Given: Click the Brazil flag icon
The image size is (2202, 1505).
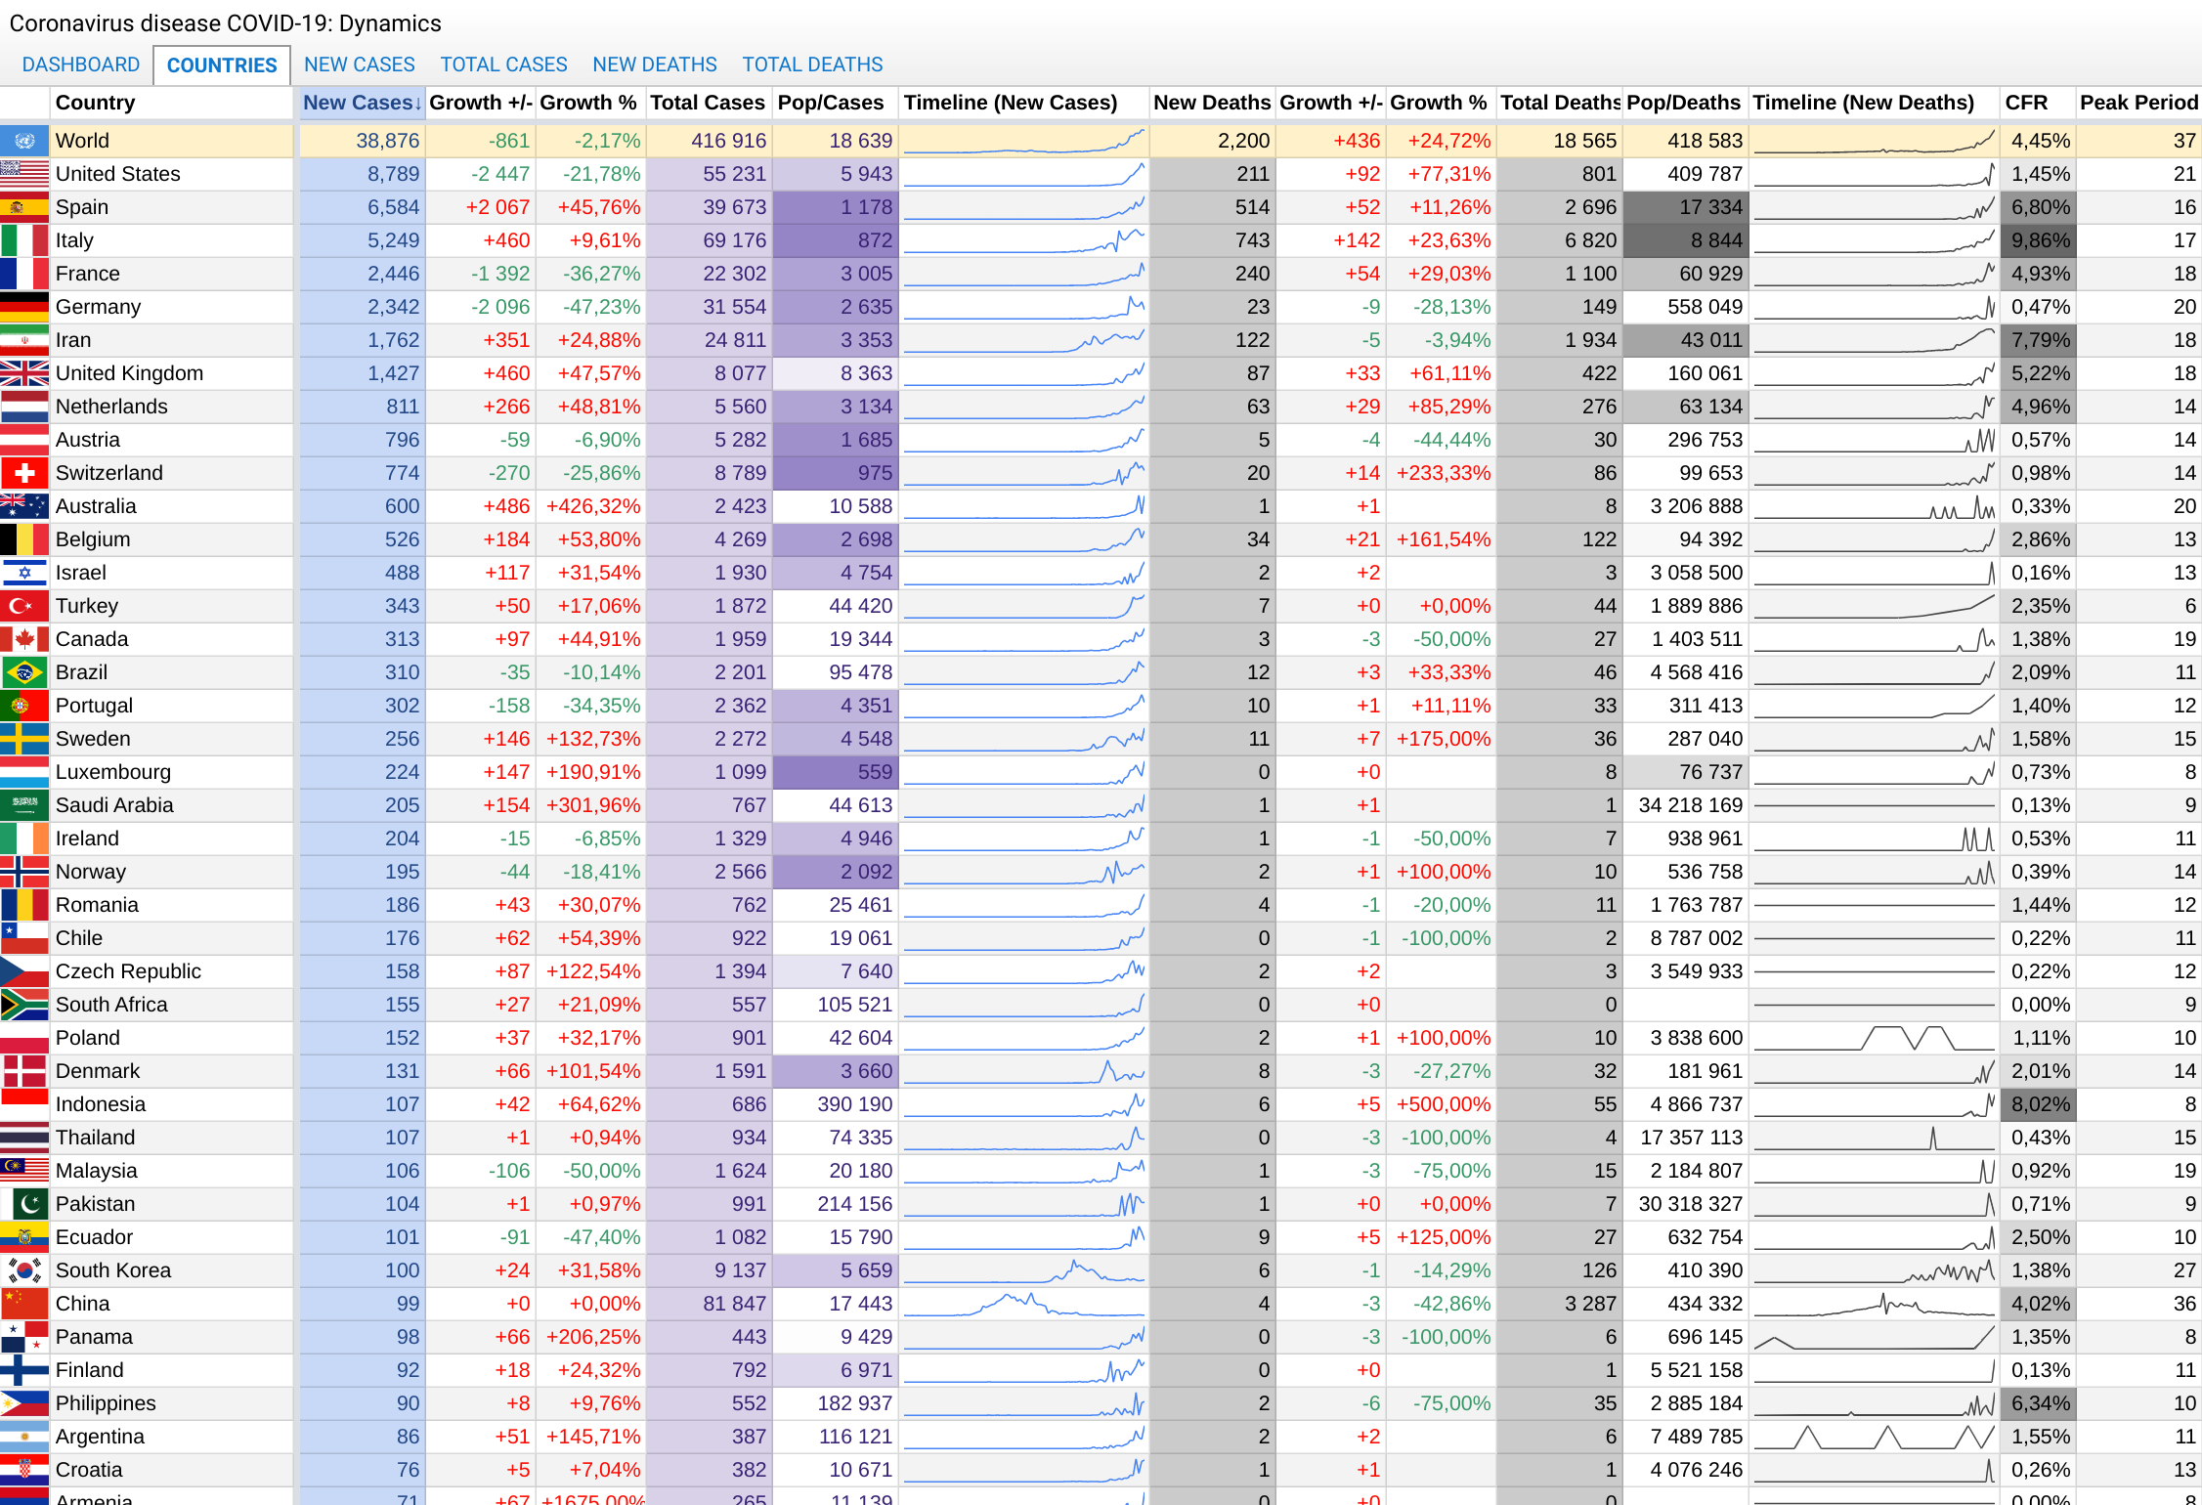Looking at the screenshot, I should tap(24, 672).
